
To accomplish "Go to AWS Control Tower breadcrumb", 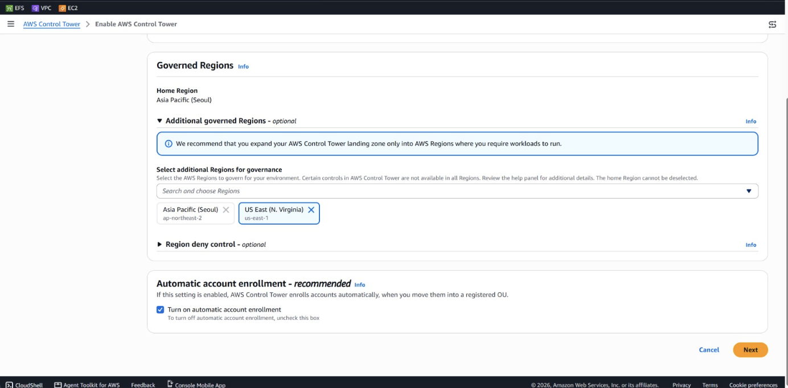I will point(52,24).
